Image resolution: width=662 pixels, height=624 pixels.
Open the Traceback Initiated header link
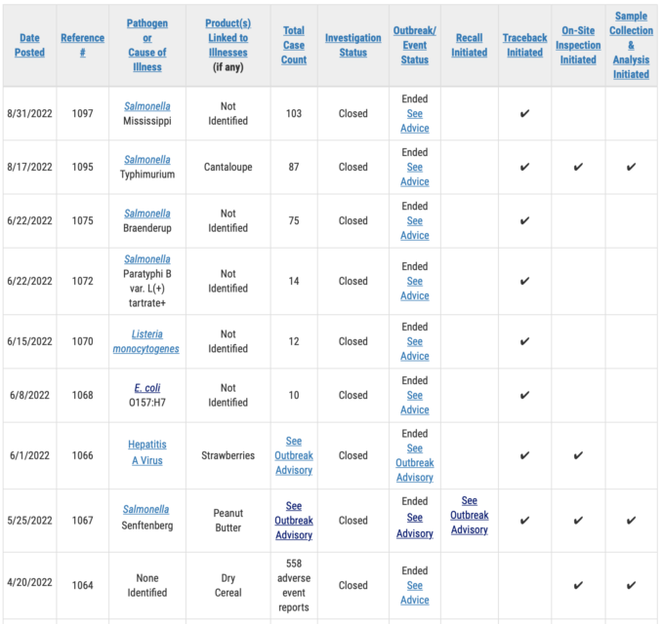click(524, 45)
